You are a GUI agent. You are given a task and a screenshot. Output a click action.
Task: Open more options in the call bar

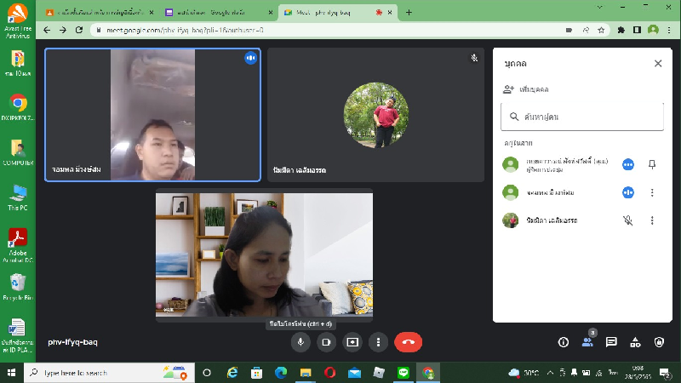click(x=378, y=342)
